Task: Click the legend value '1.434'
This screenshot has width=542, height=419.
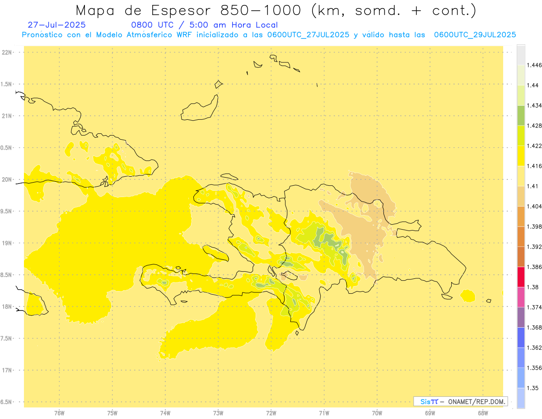Action: point(534,105)
